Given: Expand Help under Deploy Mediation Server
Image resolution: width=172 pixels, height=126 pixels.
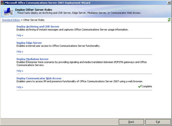Looking at the screenshot, I should point(20,71).
